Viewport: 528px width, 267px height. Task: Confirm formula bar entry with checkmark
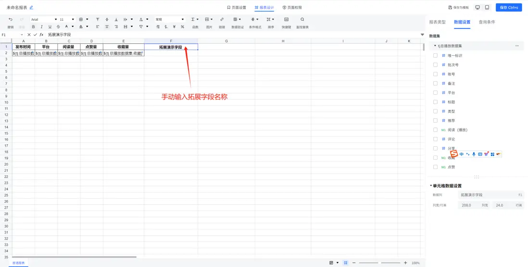pos(35,35)
